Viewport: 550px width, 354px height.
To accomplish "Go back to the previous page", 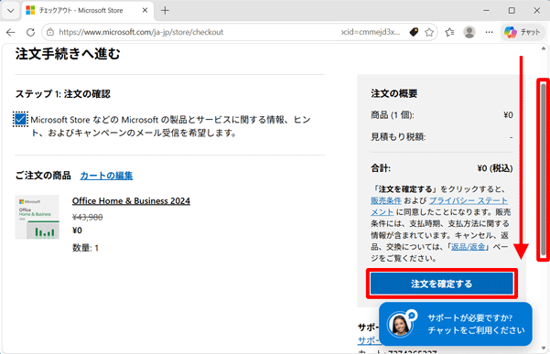I will [11, 32].
